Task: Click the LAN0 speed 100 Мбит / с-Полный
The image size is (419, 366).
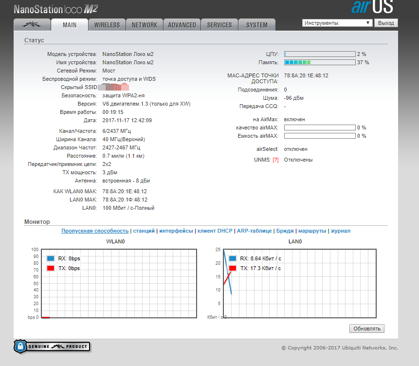Action: coord(128,208)
